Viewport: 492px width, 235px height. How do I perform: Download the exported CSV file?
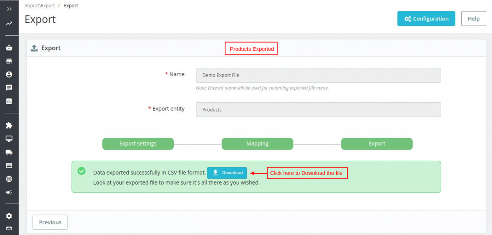pos(227,173)
